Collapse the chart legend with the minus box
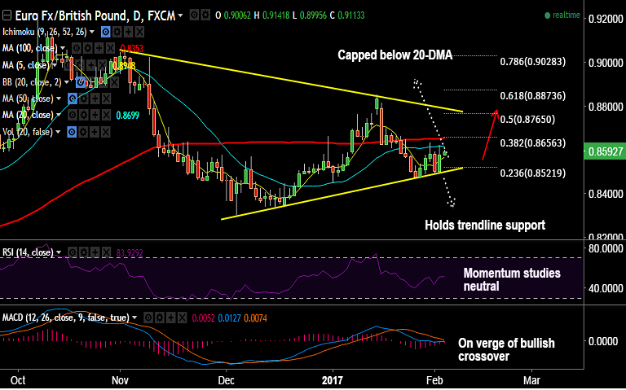This screenshot has height=390, width=626. pos(7,15)
